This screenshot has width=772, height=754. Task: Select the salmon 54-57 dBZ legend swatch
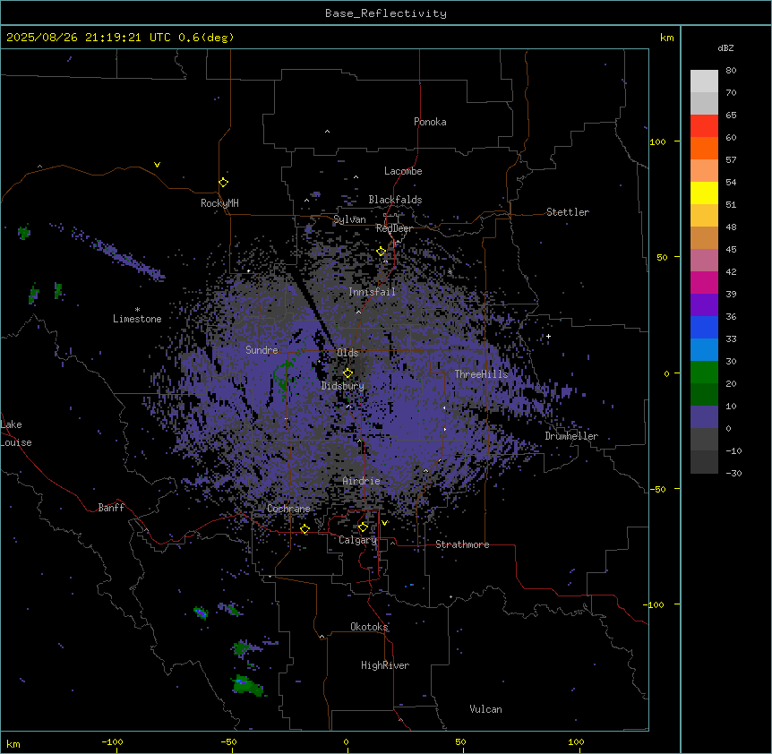pyautogui.click(x=704, y=170)
